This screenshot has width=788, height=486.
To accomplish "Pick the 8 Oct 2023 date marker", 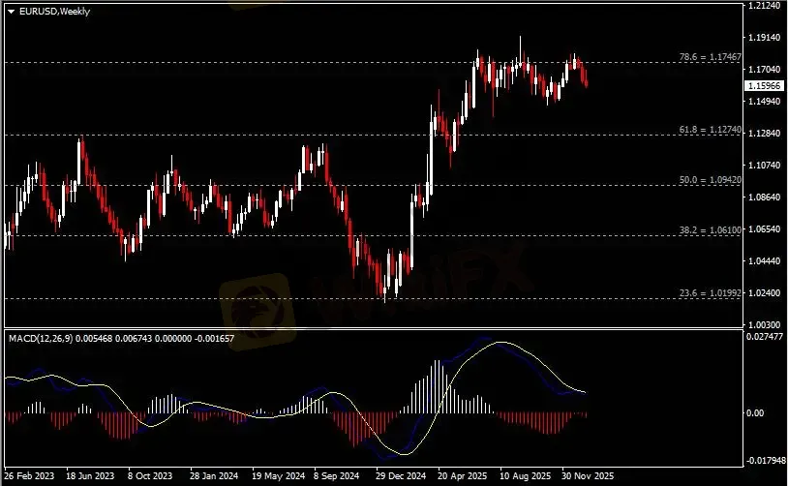I will click(152, 476).
